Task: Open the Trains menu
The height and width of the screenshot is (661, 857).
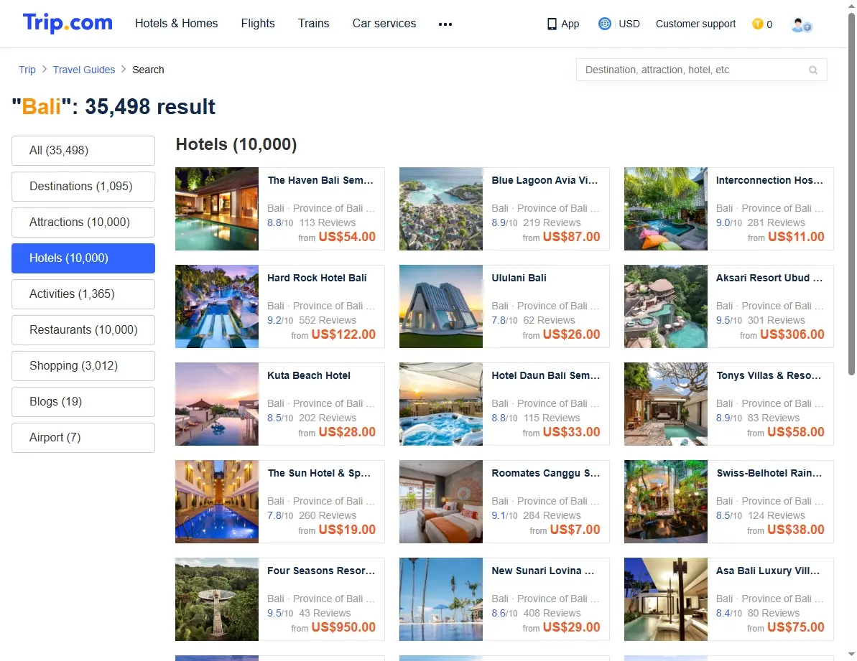Action: click(314, 24)
